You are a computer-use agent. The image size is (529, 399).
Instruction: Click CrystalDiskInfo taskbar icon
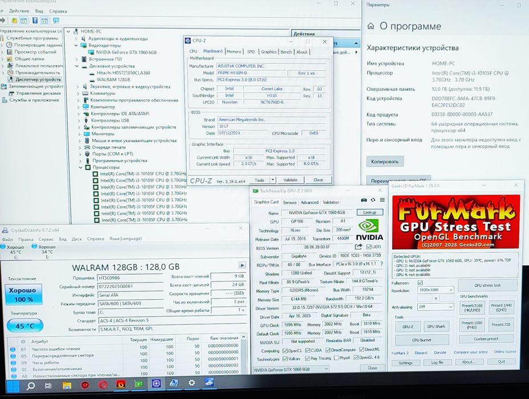pyautogui.click(x=209, y=382)
